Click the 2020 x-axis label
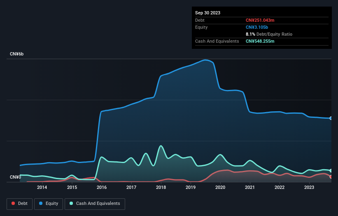 coord(220,187)
